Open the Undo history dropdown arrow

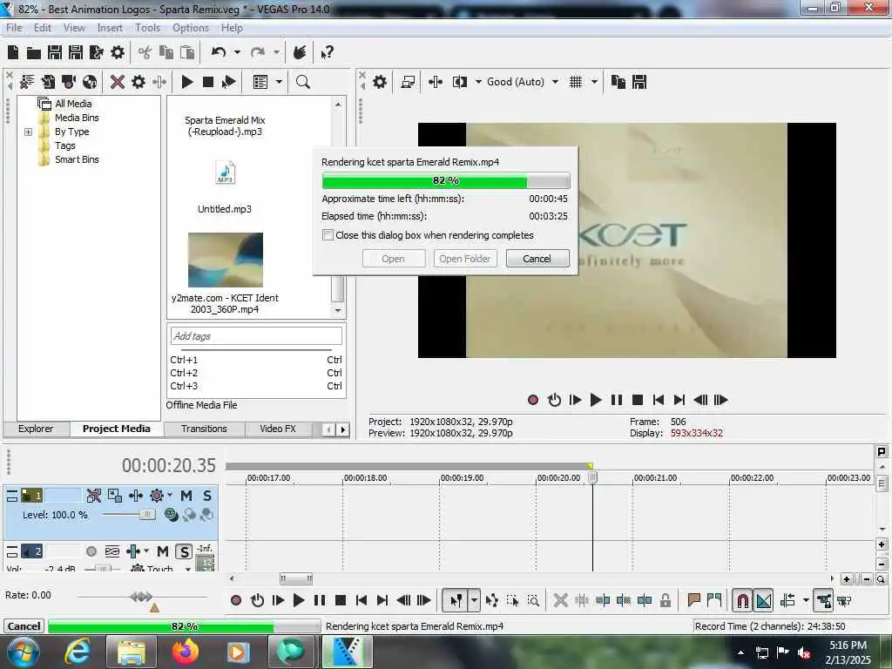point(237,52)
